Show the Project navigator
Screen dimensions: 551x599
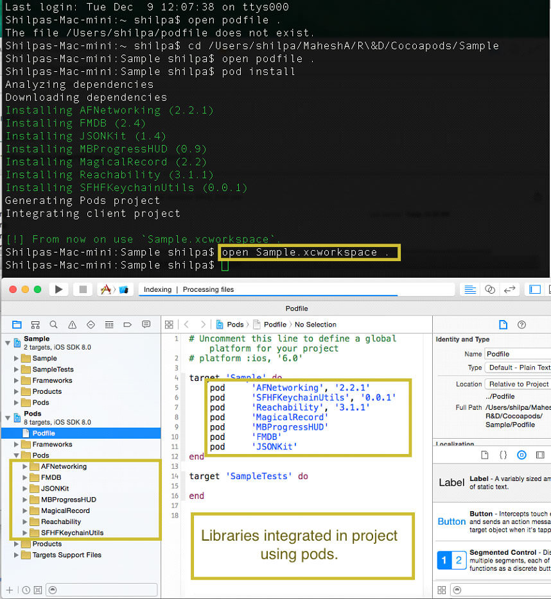(17, 325)
